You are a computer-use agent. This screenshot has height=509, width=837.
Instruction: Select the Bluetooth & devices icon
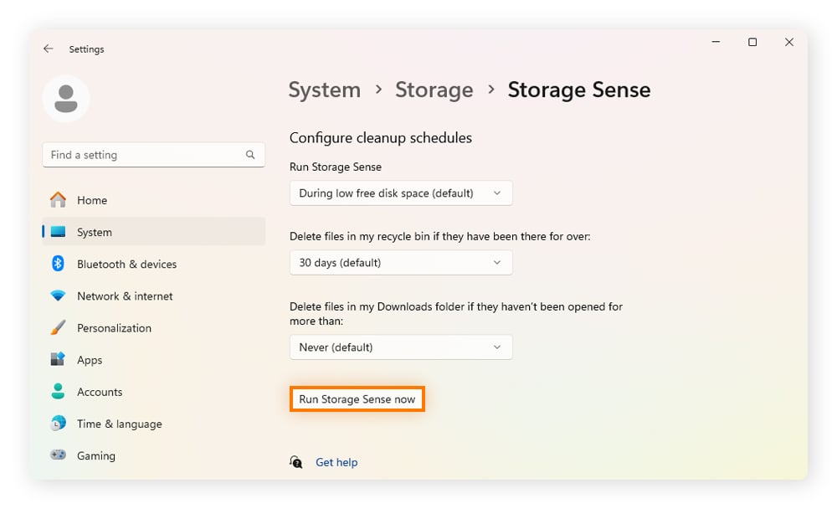[x=58, y=264]
